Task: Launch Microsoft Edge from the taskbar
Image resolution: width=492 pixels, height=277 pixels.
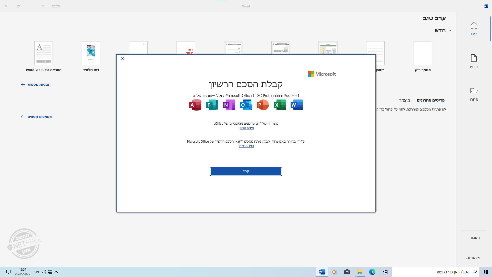Action: coord(372,272)
